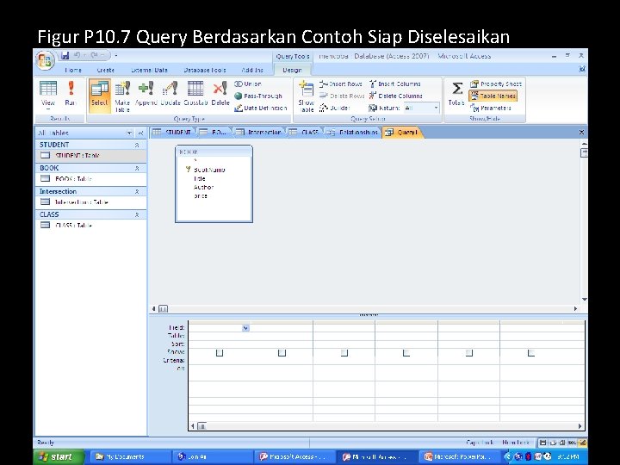Open the Windows Start menu

click(59, 456)
